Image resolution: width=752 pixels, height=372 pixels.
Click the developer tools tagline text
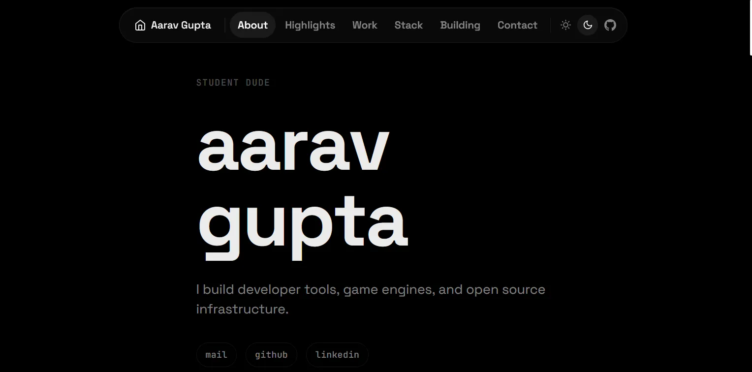(371, 299)
